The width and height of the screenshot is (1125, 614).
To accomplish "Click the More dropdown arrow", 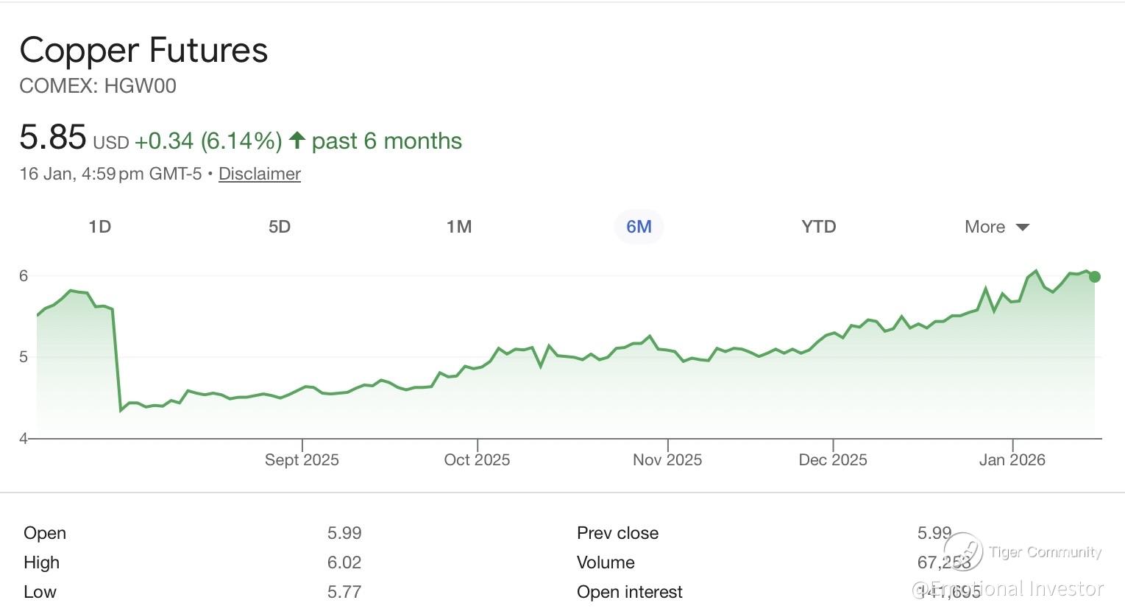I will 1023,227.
